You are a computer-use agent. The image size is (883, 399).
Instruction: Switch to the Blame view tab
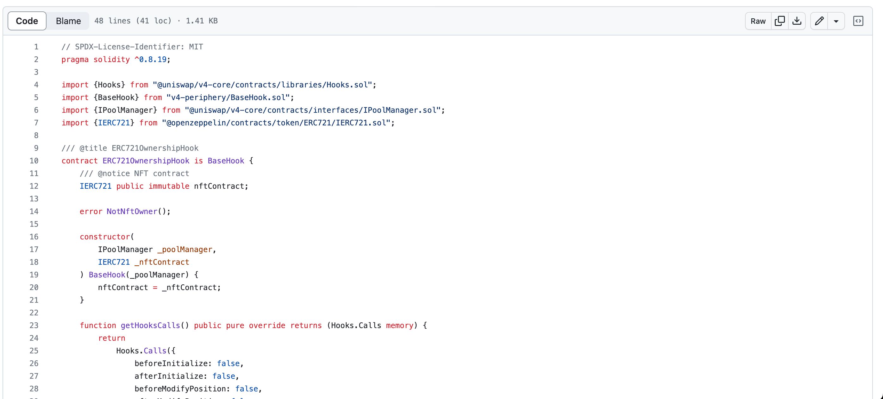[x=68, y=21]
